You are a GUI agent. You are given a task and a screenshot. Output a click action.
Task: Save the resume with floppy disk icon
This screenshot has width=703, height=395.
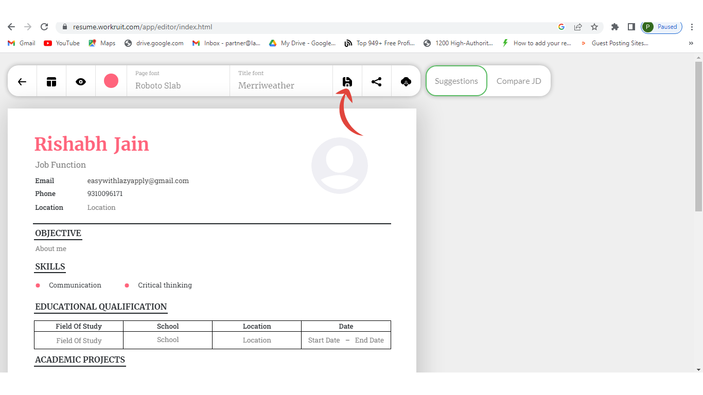point(347,81)
